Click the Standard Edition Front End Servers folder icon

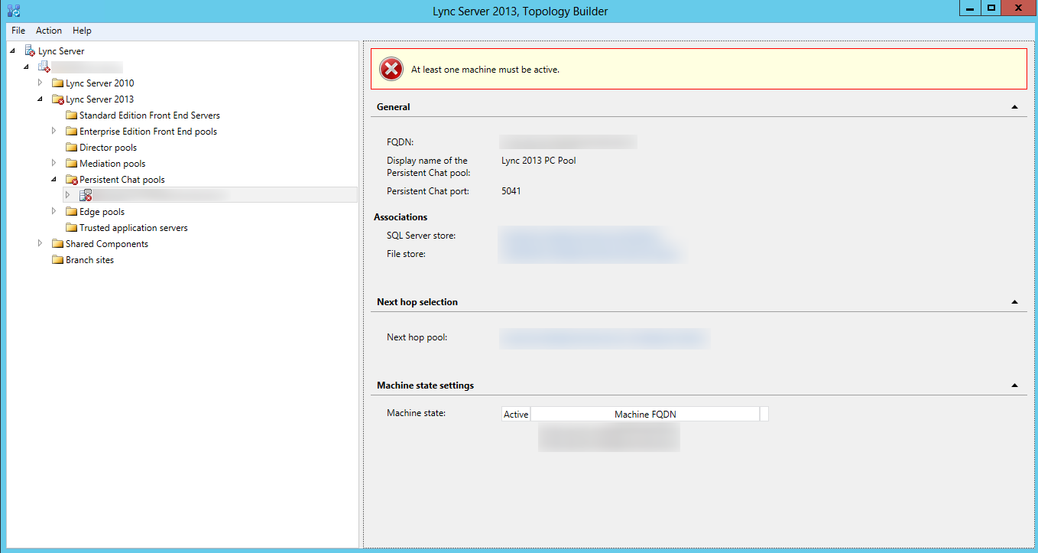[x=71, y=115]
